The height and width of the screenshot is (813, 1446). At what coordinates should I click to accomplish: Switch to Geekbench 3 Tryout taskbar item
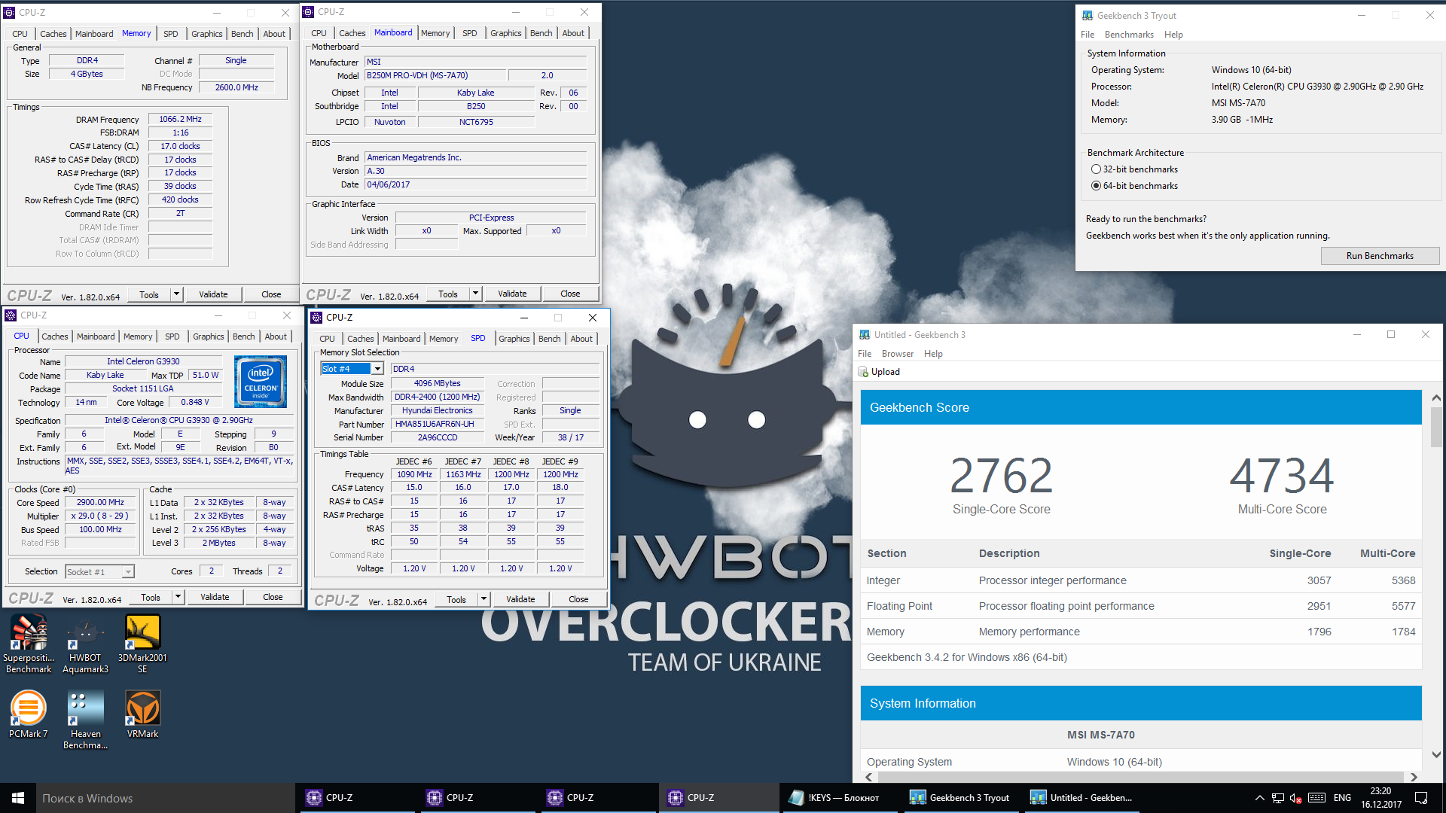click(x=962, y=798)
